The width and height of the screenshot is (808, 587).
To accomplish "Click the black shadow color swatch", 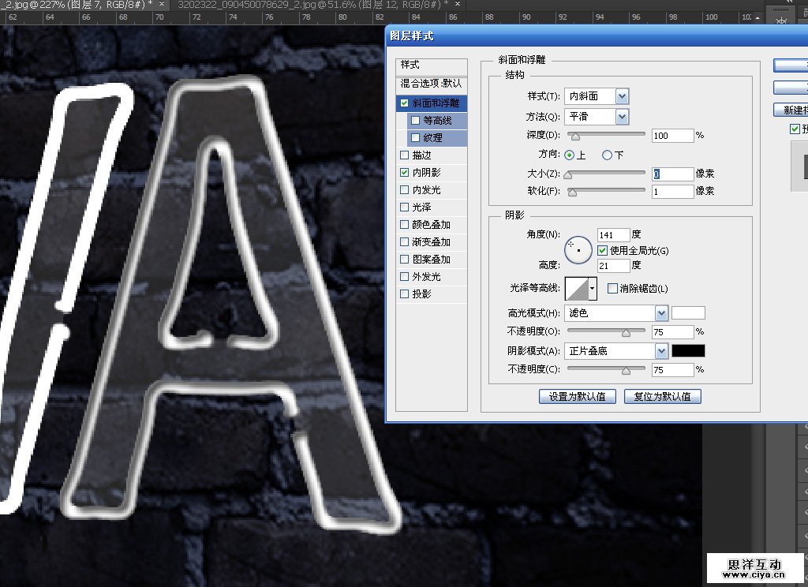I will 688,351.
